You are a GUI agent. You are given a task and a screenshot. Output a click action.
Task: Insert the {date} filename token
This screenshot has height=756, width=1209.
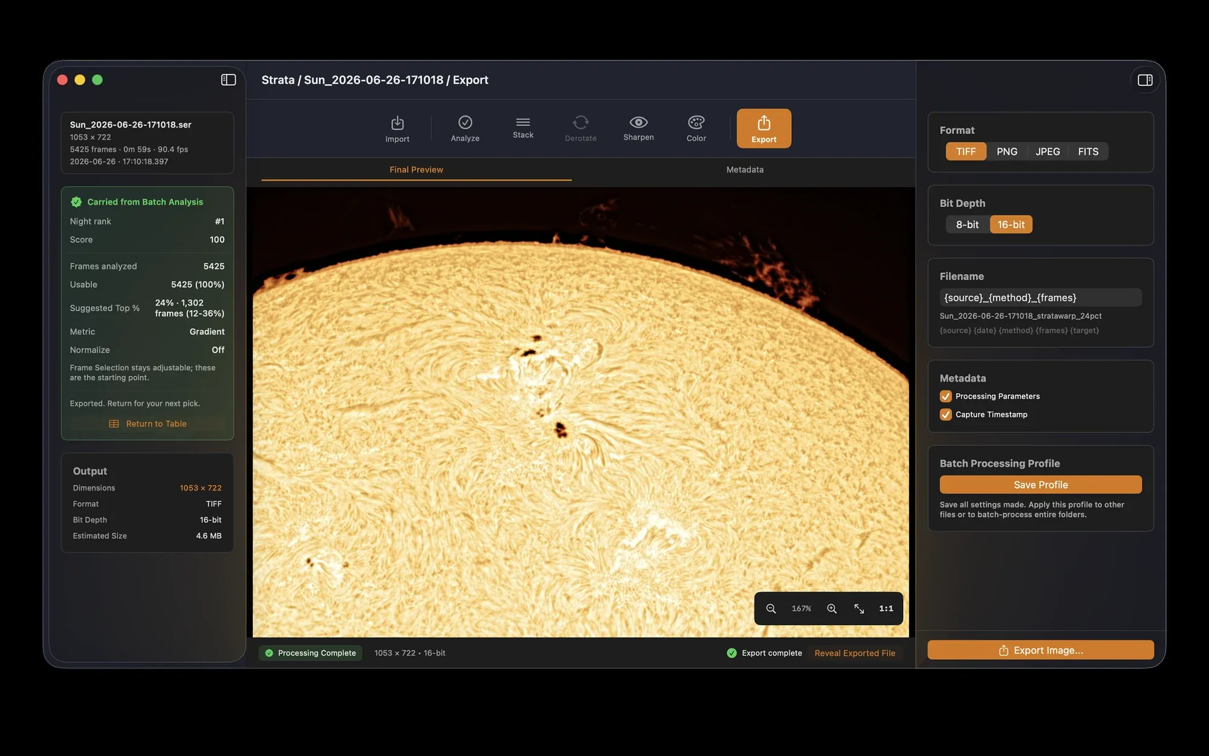point(985,330)
